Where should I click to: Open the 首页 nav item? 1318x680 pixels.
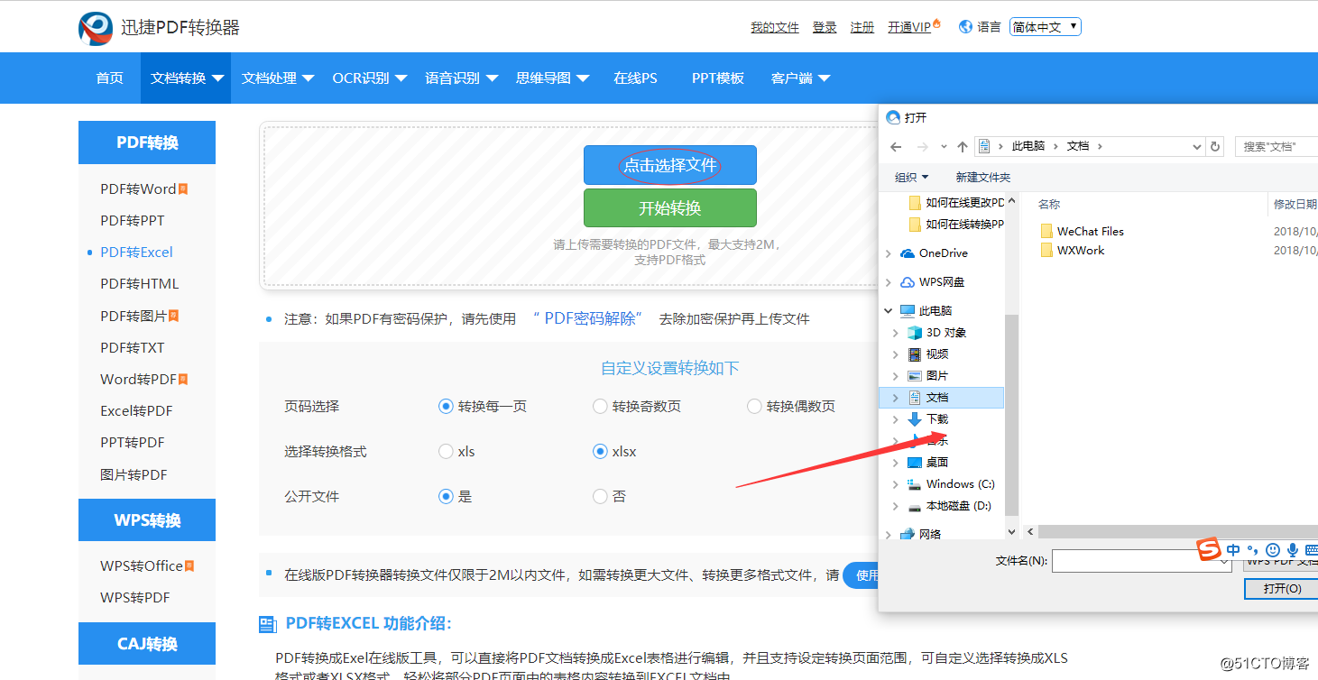click(110, 78)
